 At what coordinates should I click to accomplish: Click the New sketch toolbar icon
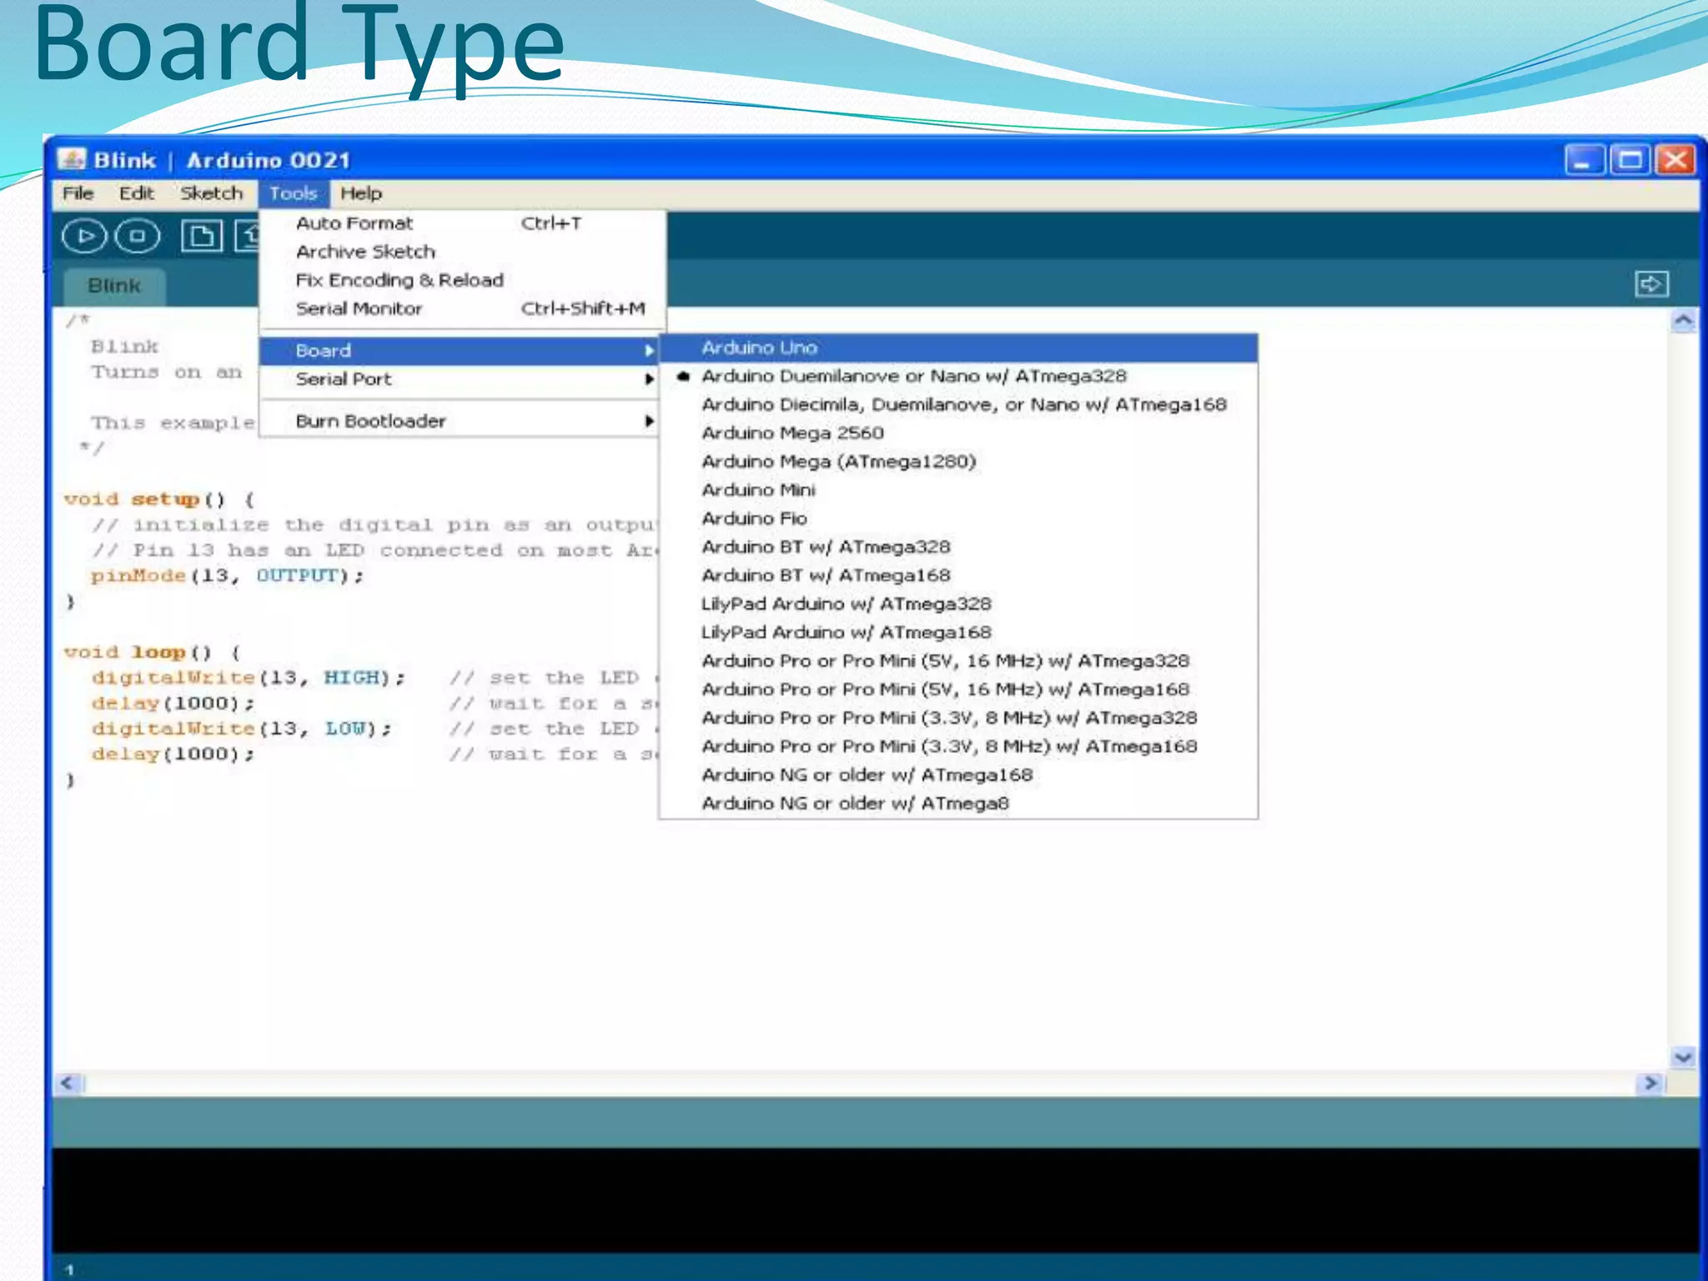click(x=202, y=237)
